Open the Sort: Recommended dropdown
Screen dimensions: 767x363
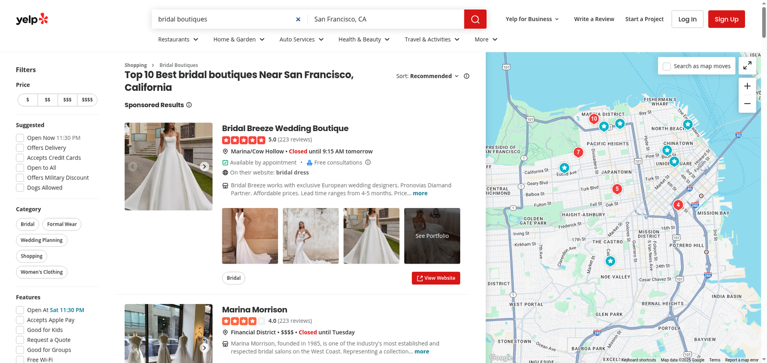pos(428,76)
